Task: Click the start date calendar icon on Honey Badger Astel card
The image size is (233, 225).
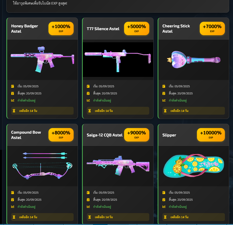Action: tap(12, 86)
